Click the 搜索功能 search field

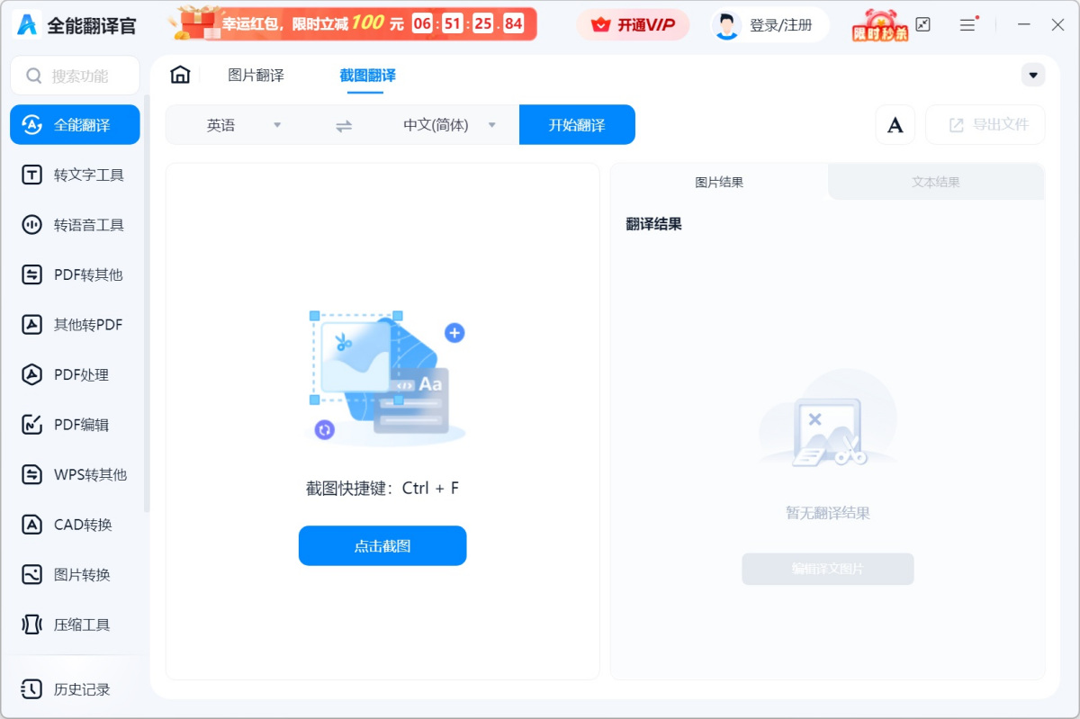75,76
